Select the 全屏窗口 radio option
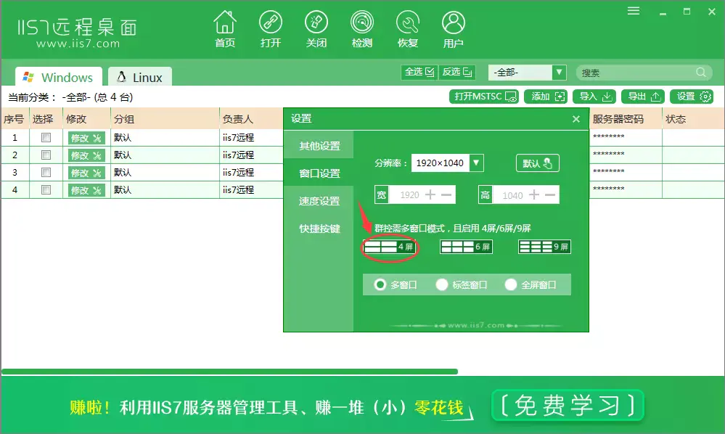The height and width of the screenshot is (434, 725). tap(510, 284)
